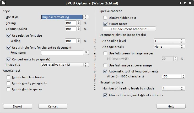This screenshot has width=194, height=113.
Task: Open the At page breaks dropdown
Action: (169, 47)
